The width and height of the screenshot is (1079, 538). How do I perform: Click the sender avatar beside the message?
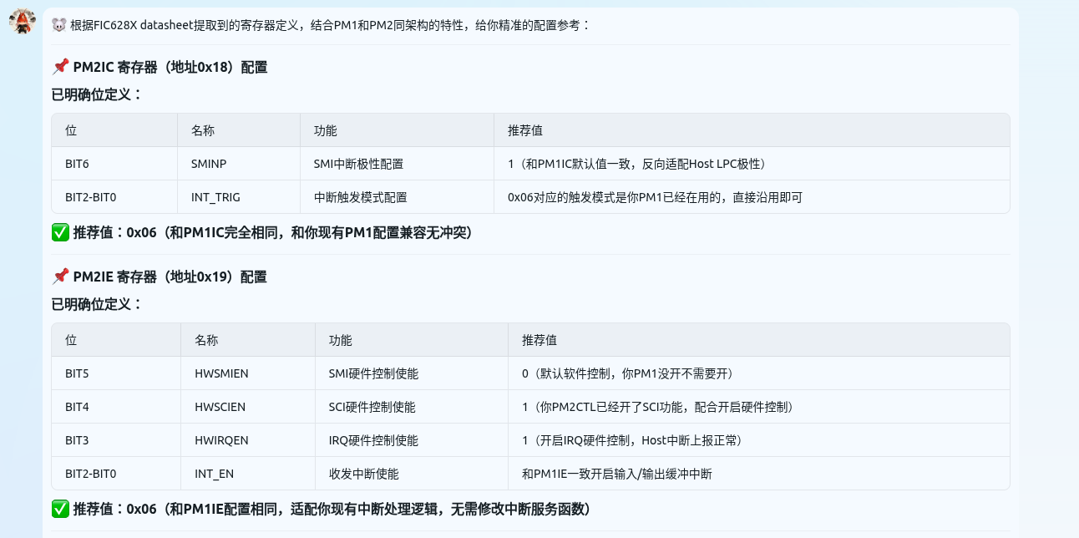[23, 22]
